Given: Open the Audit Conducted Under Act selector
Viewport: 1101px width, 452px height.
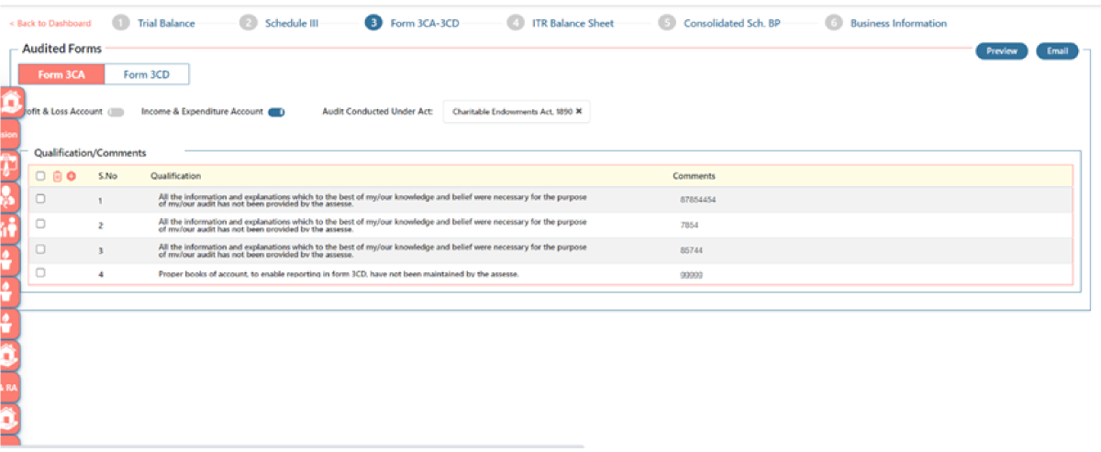Looking at the screenshot, I should (517, 112).
